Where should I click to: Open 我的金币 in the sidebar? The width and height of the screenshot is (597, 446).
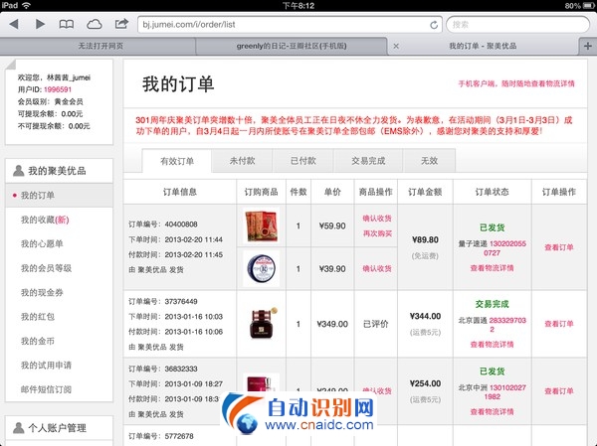point(38,341)
